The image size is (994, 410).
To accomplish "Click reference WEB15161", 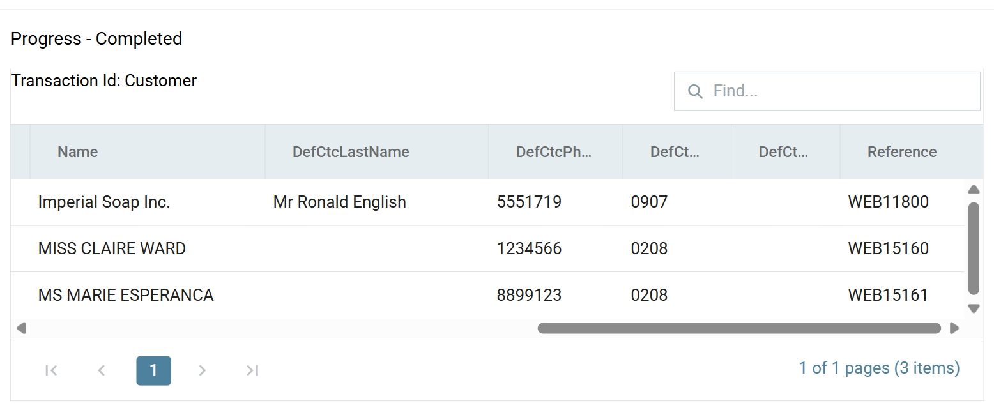I will (x=888, y=295).
